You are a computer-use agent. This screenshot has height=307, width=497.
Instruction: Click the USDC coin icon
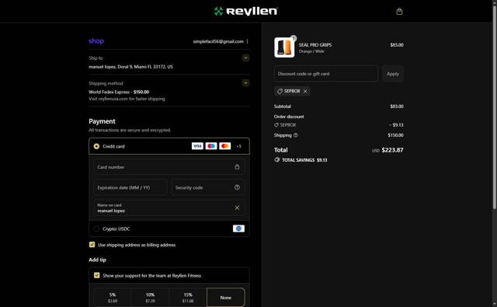pyautogui.click(x=238, y=229)
